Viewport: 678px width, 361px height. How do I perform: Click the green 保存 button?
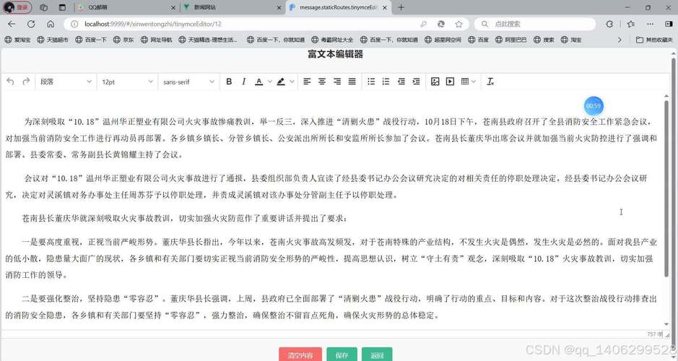point(342,355)
